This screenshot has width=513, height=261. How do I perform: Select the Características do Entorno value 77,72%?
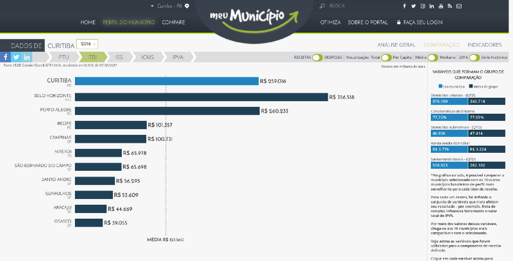450,118
